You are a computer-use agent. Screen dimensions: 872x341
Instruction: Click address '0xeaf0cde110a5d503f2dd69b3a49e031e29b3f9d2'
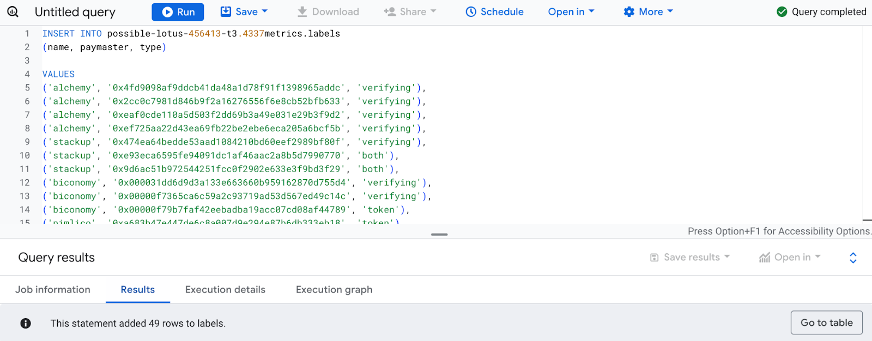[x=227, y=115]
